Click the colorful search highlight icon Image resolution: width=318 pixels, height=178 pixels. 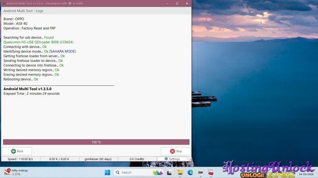pos(158,172)
